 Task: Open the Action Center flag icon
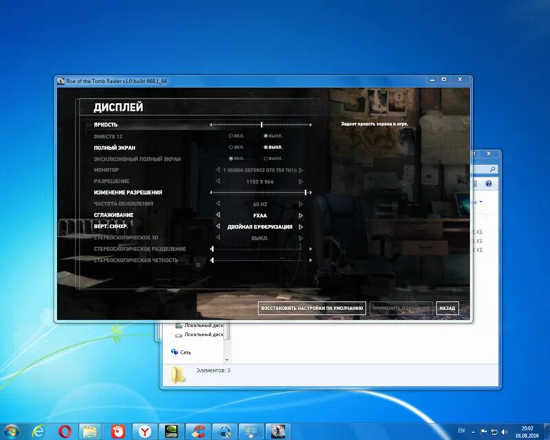click(x=483, y=432)
